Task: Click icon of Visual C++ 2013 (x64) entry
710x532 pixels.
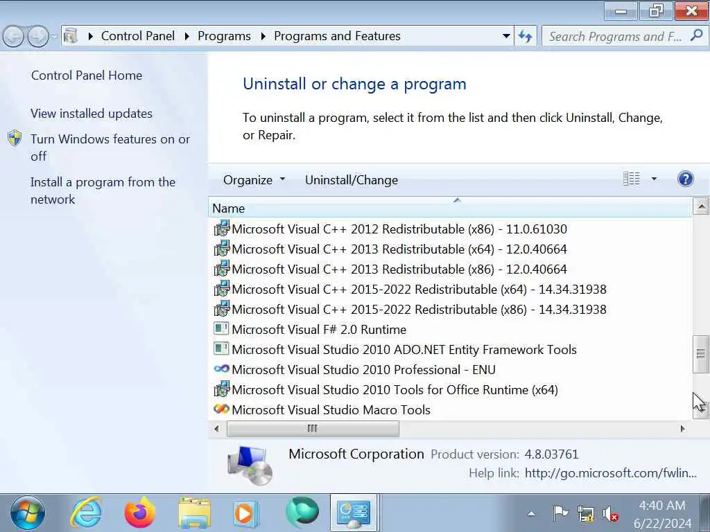Action: point(221,249)
